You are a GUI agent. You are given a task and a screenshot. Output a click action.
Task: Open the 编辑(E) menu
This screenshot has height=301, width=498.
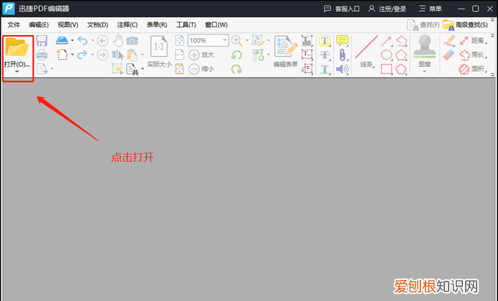[39, 25]
